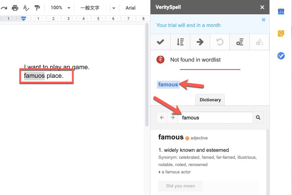
Task: Click the famous search input field
Action: pos(215,118)
